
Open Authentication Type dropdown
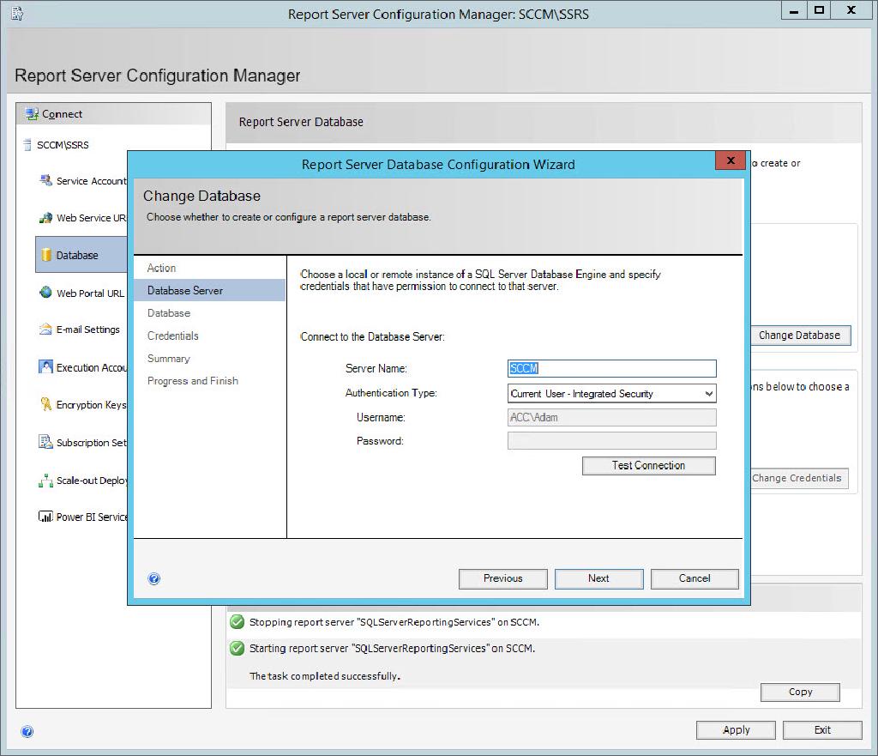(611, 393)
